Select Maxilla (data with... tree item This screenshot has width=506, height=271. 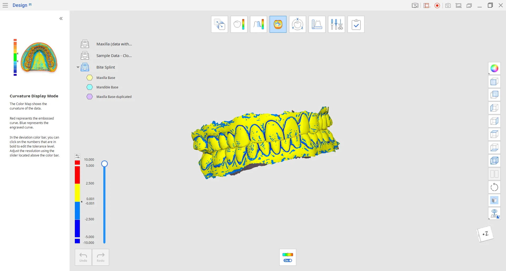114,44
